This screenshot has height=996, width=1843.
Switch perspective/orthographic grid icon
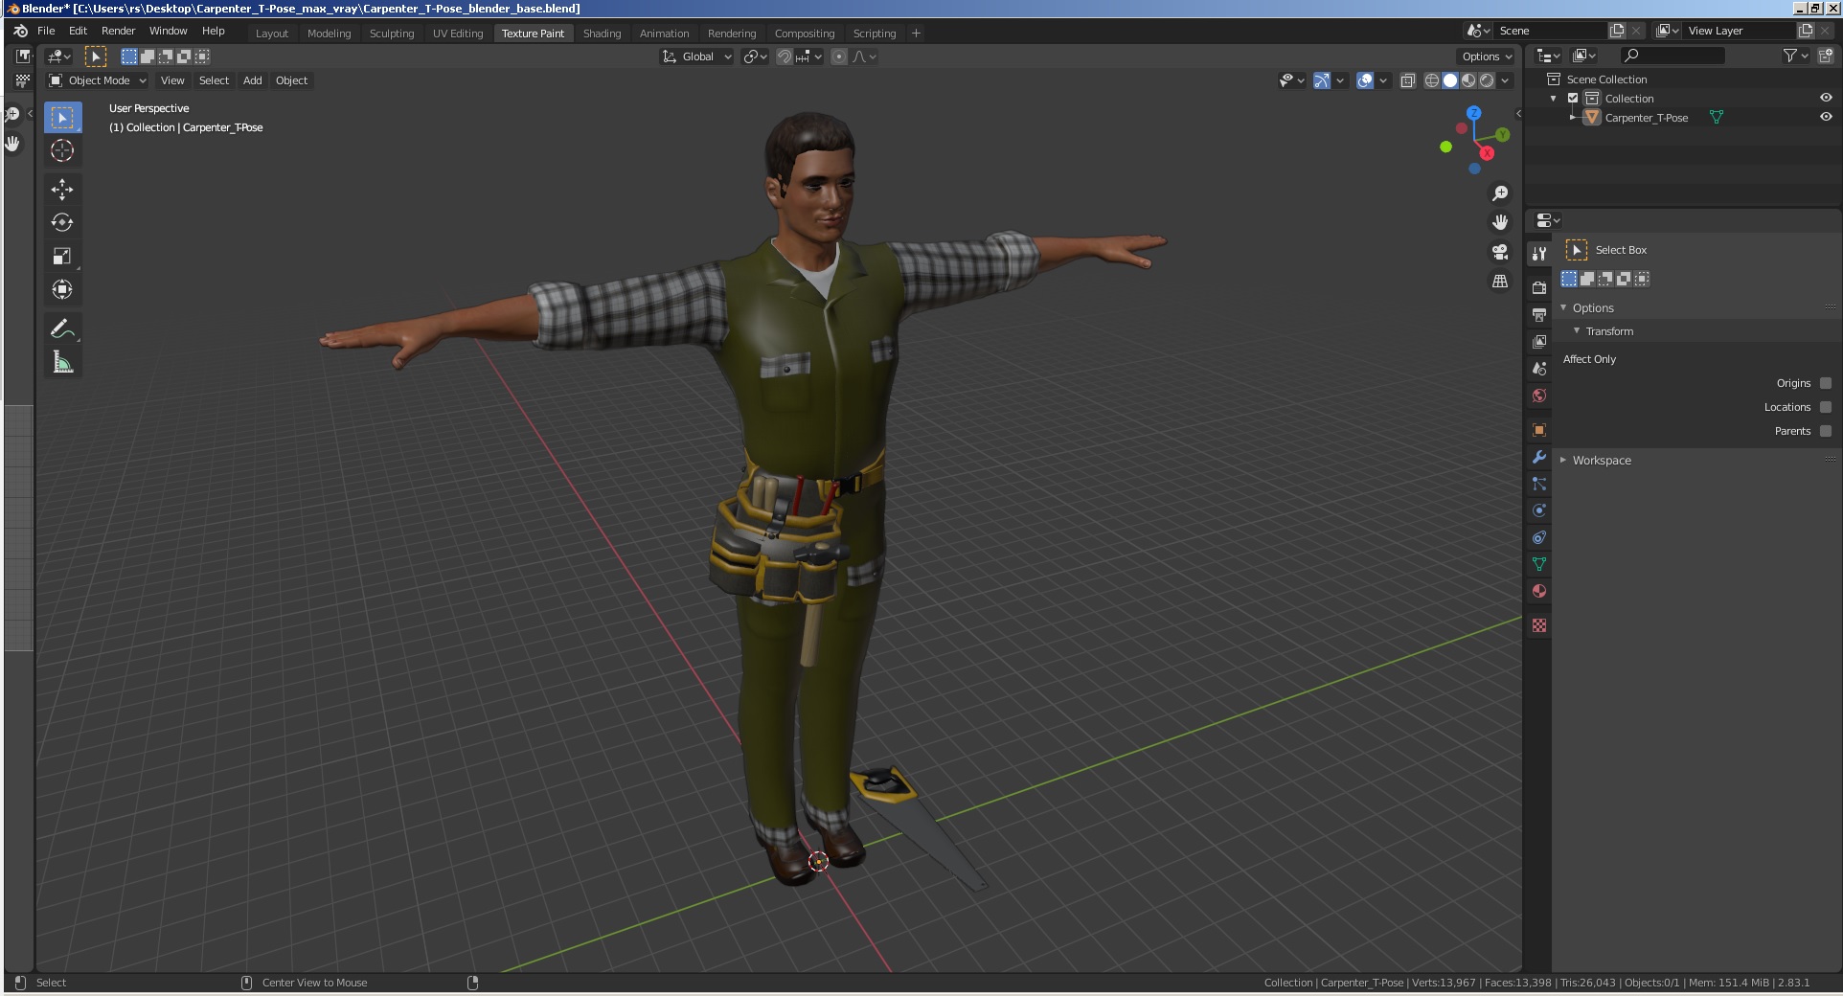(1500, 282)
